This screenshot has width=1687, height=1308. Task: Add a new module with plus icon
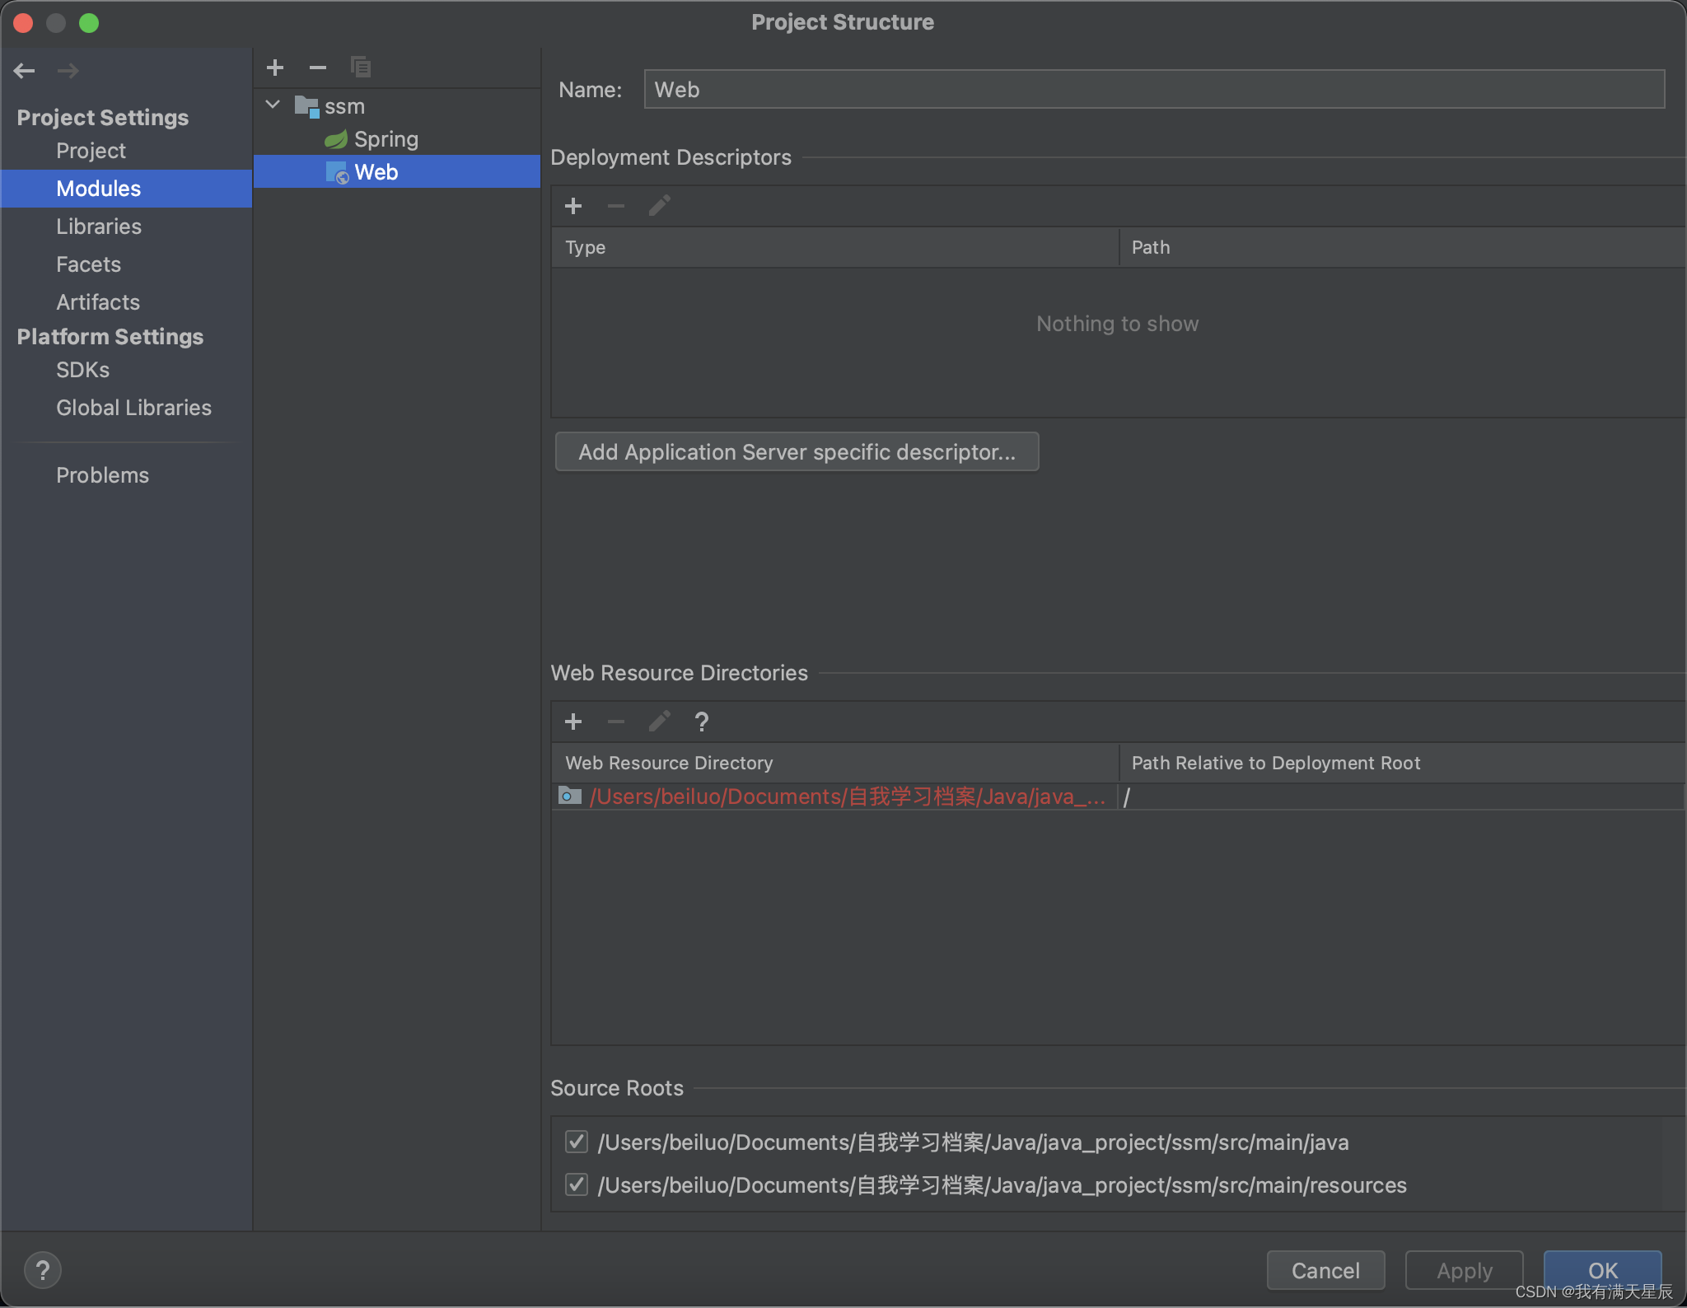click(x=275, y=68)
